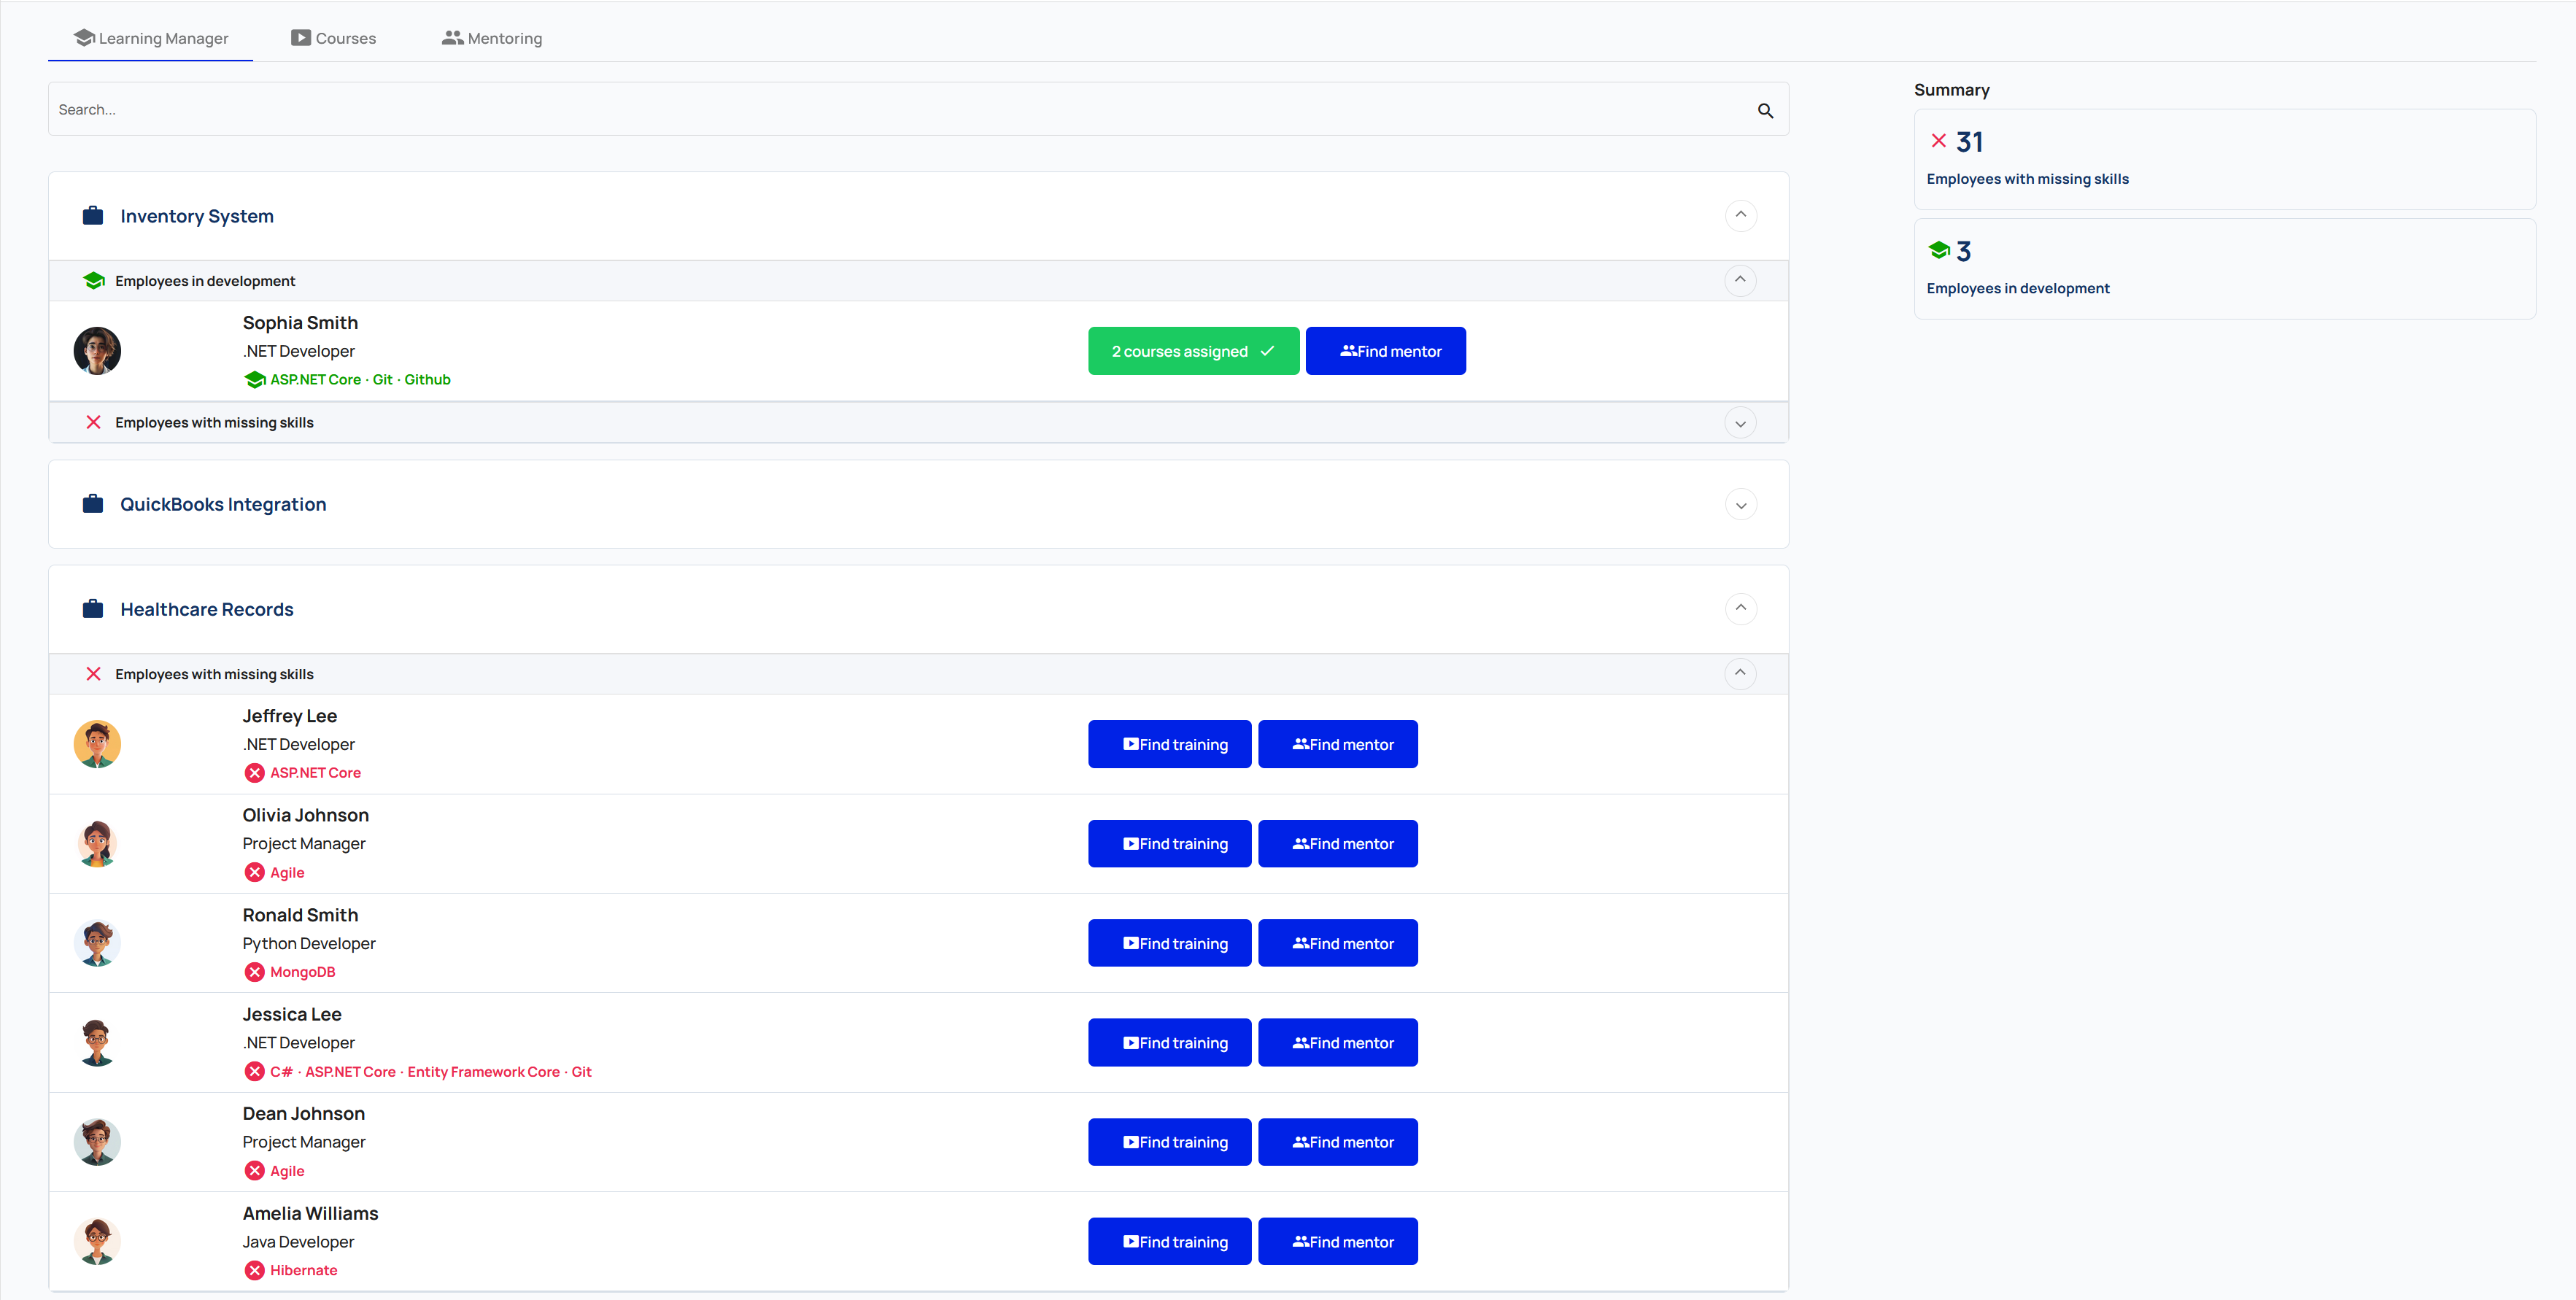2576x1300 pixels.
Task: Click red X icon beside Olivia's Agile
Action: [x=255, y=872]
